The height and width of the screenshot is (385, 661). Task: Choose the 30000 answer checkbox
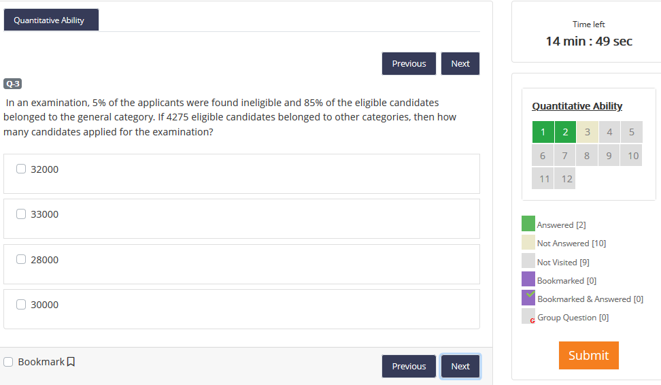(x=21, y=304)
